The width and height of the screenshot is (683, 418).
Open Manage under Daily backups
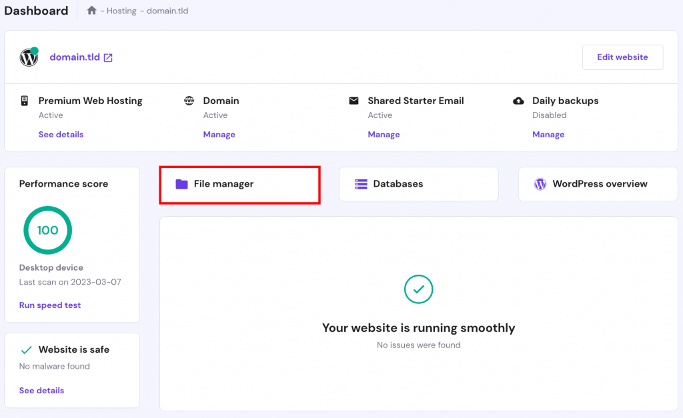tap(548, 134)
